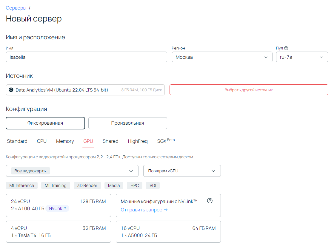Select the Фиксированная configuration option
This screenshot has width=334, height=243.
click(x=45, y=123)
